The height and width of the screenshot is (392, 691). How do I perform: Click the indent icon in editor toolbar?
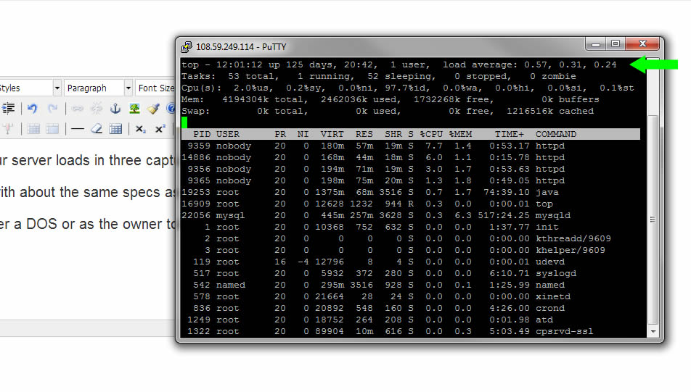pos(8,108)
